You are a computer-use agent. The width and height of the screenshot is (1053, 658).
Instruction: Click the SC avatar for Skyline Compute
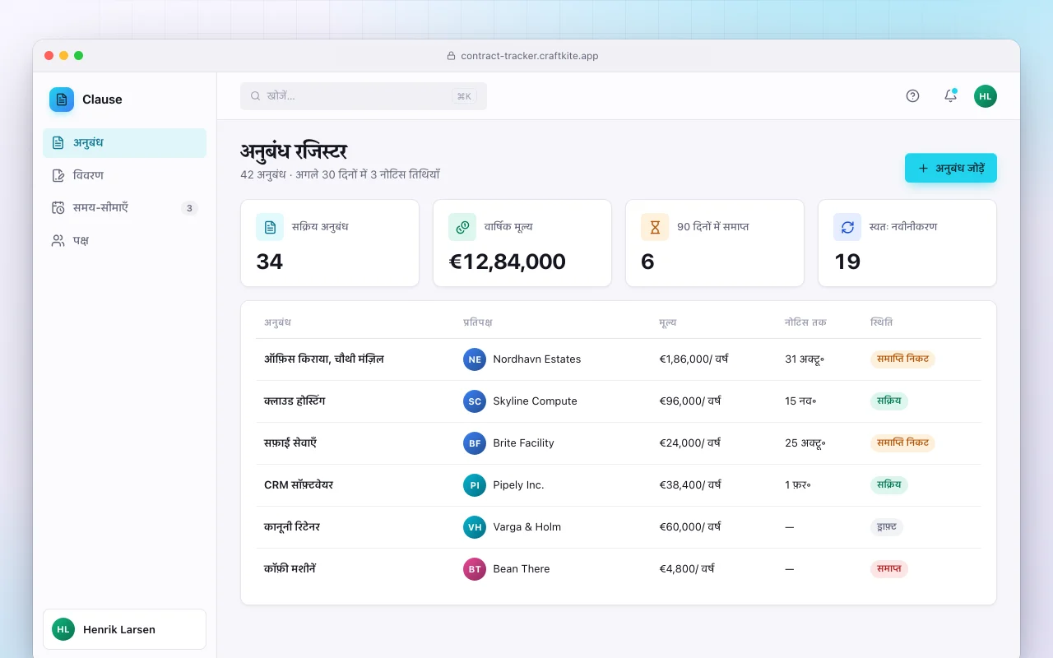(x=475, y=401)
